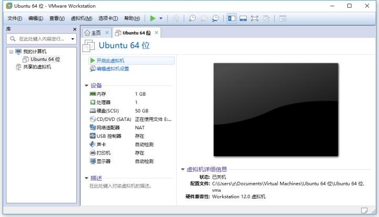Viewport: 379px width, 217px height.
Task: Click console view toolbar icon
Action: pos(282,18)
